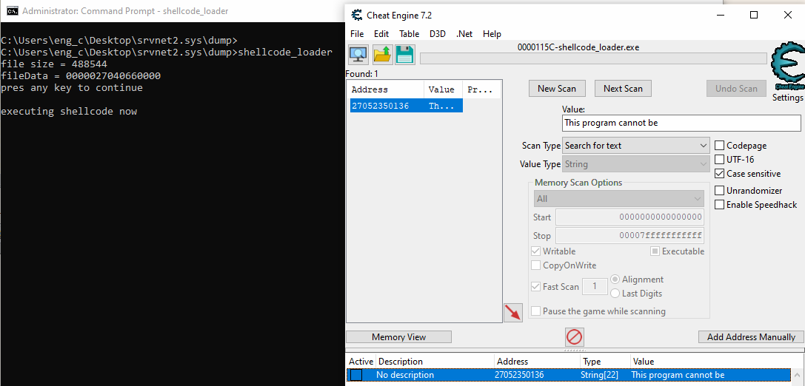Toggle the CopyOnWrite checkbox
Image resolution: width=805 pixels, height=386 pixels.
tap(535, 265)
